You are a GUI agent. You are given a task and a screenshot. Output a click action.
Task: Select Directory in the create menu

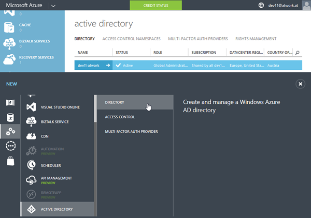click(115, 103)
